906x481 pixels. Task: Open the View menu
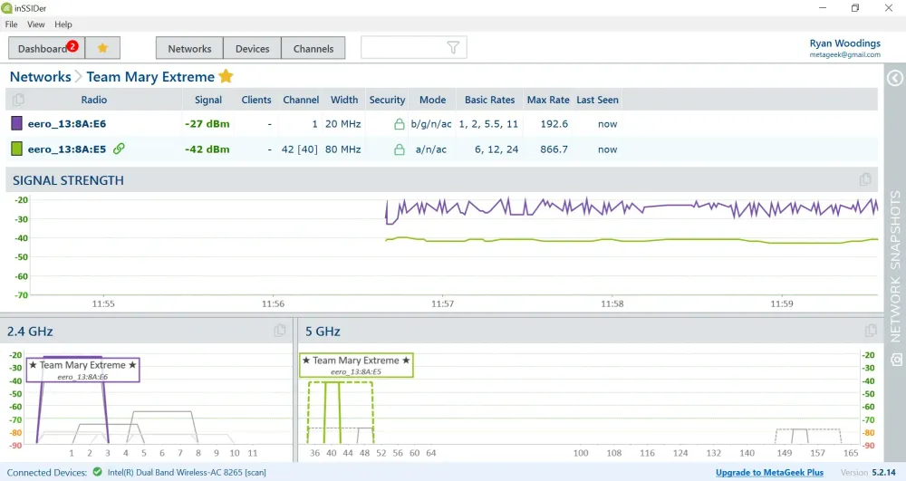[36, 24]
